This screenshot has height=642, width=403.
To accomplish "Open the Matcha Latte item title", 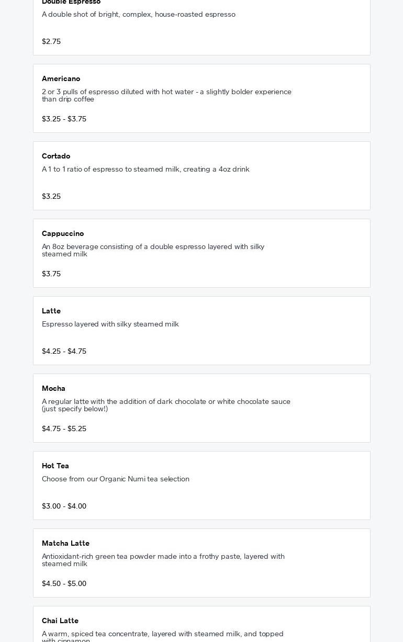I will (65, 543).
